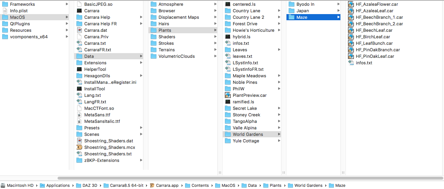Select the Maple Meadows folder
Image resolution: width=444 pixels, height=189 pixels.
tap(252, 76)
